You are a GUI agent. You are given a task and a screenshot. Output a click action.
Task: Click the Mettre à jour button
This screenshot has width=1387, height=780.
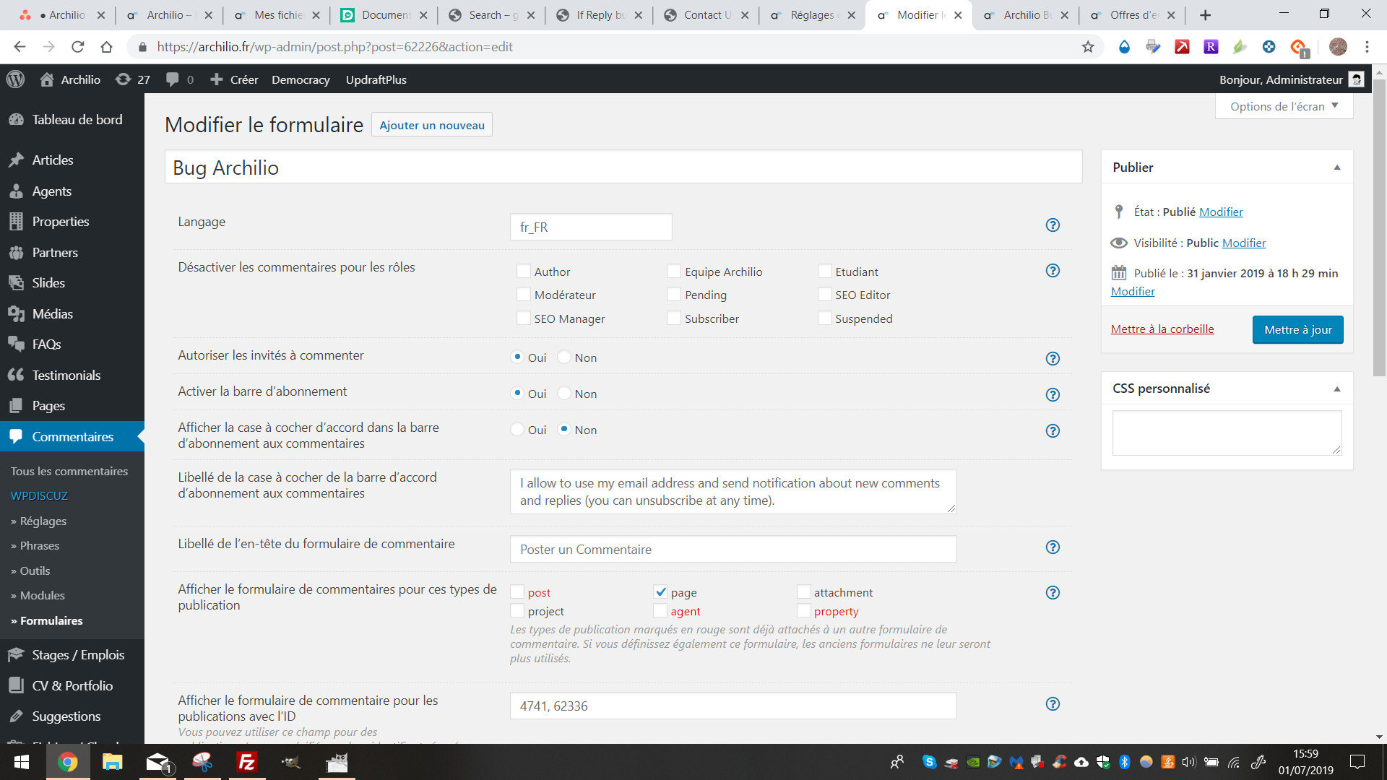[x=1297, y=329]
